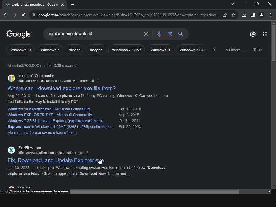Open the Google apps grid
276x207 pixels.
point(265,34)
